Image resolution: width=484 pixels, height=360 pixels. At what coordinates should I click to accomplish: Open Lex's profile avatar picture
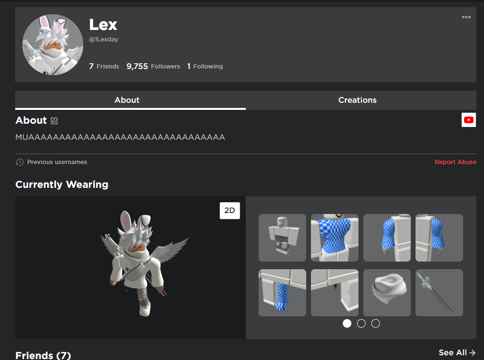coord(53,45)
